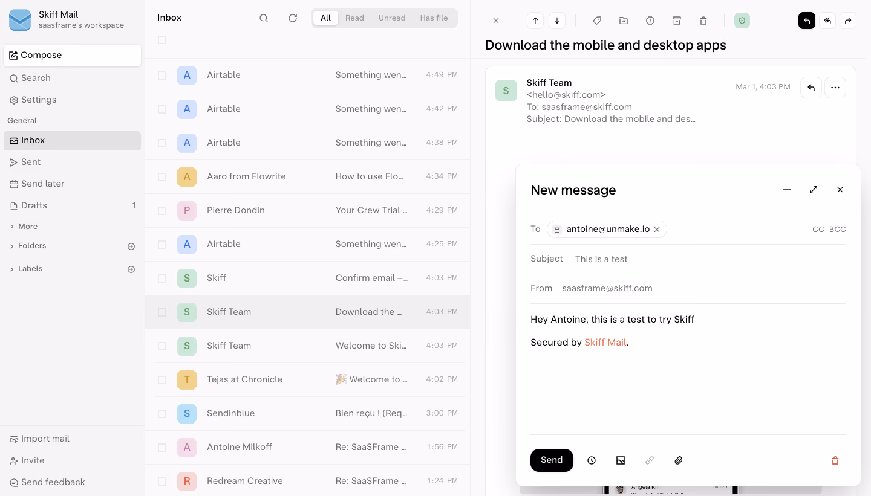Remove the antoine@unmake.io recipient chip
The width and height of the screenshot is (871, 496).
[657, 230]
